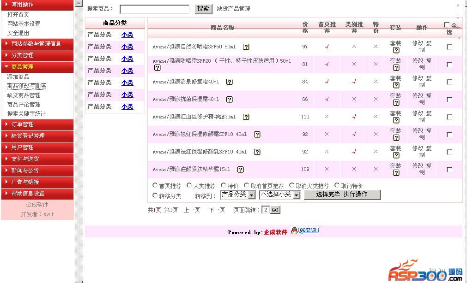Go to 下一页 next page link
Screen dimensions: 467x283
[x=217, y=210]
